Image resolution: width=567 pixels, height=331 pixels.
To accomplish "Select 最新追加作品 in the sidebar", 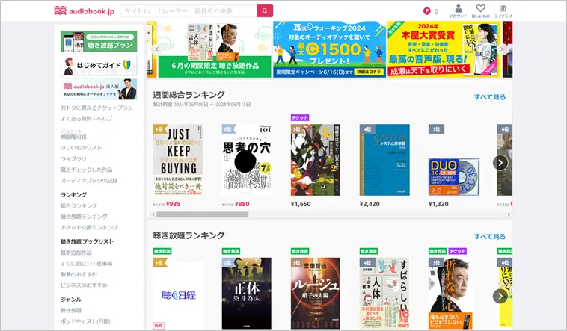I will tap(76, 253).
